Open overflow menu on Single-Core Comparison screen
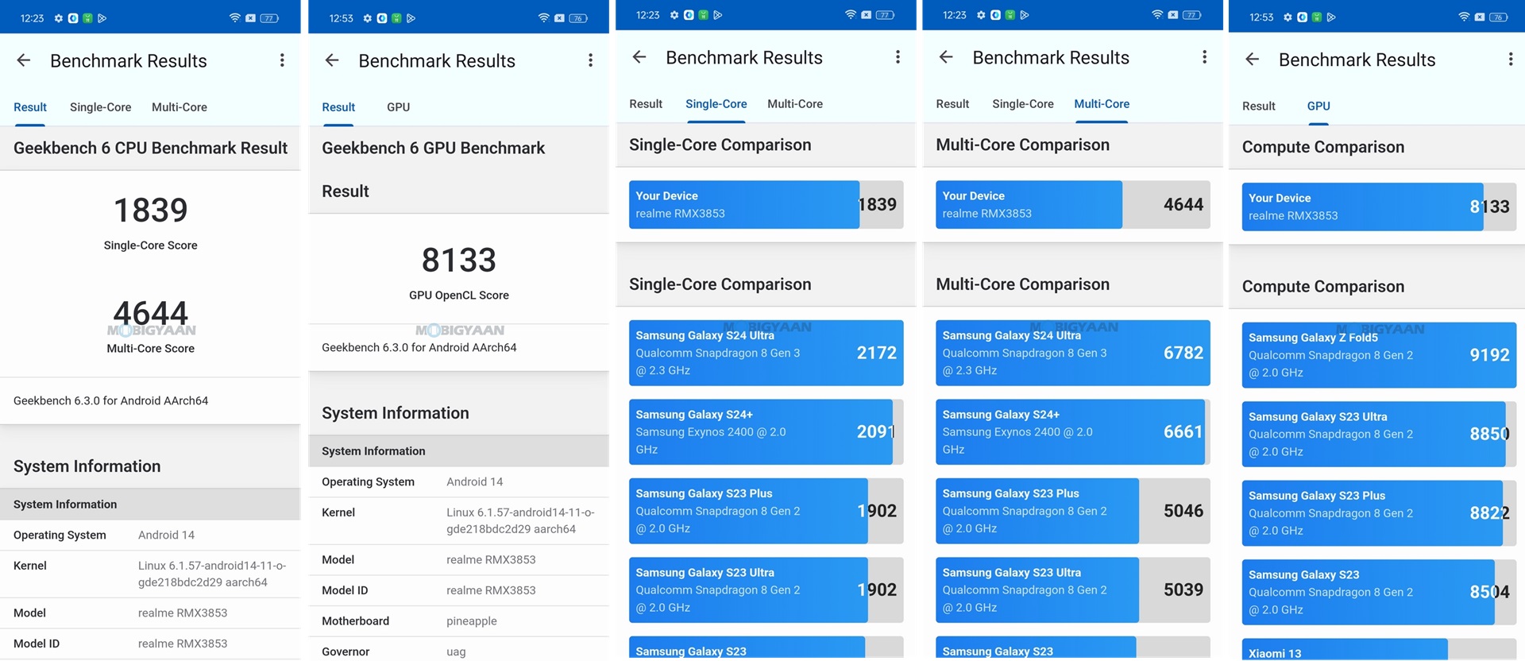The image size is (1525, 661). tap(898, 57)
